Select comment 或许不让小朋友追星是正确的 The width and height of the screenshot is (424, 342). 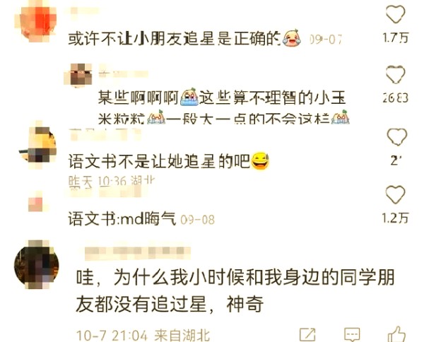184,38
